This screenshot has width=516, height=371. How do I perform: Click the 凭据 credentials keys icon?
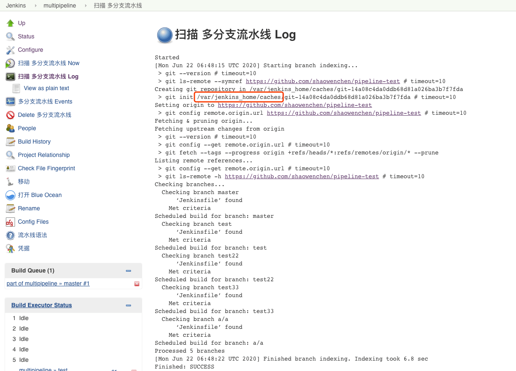click(10, 248)
